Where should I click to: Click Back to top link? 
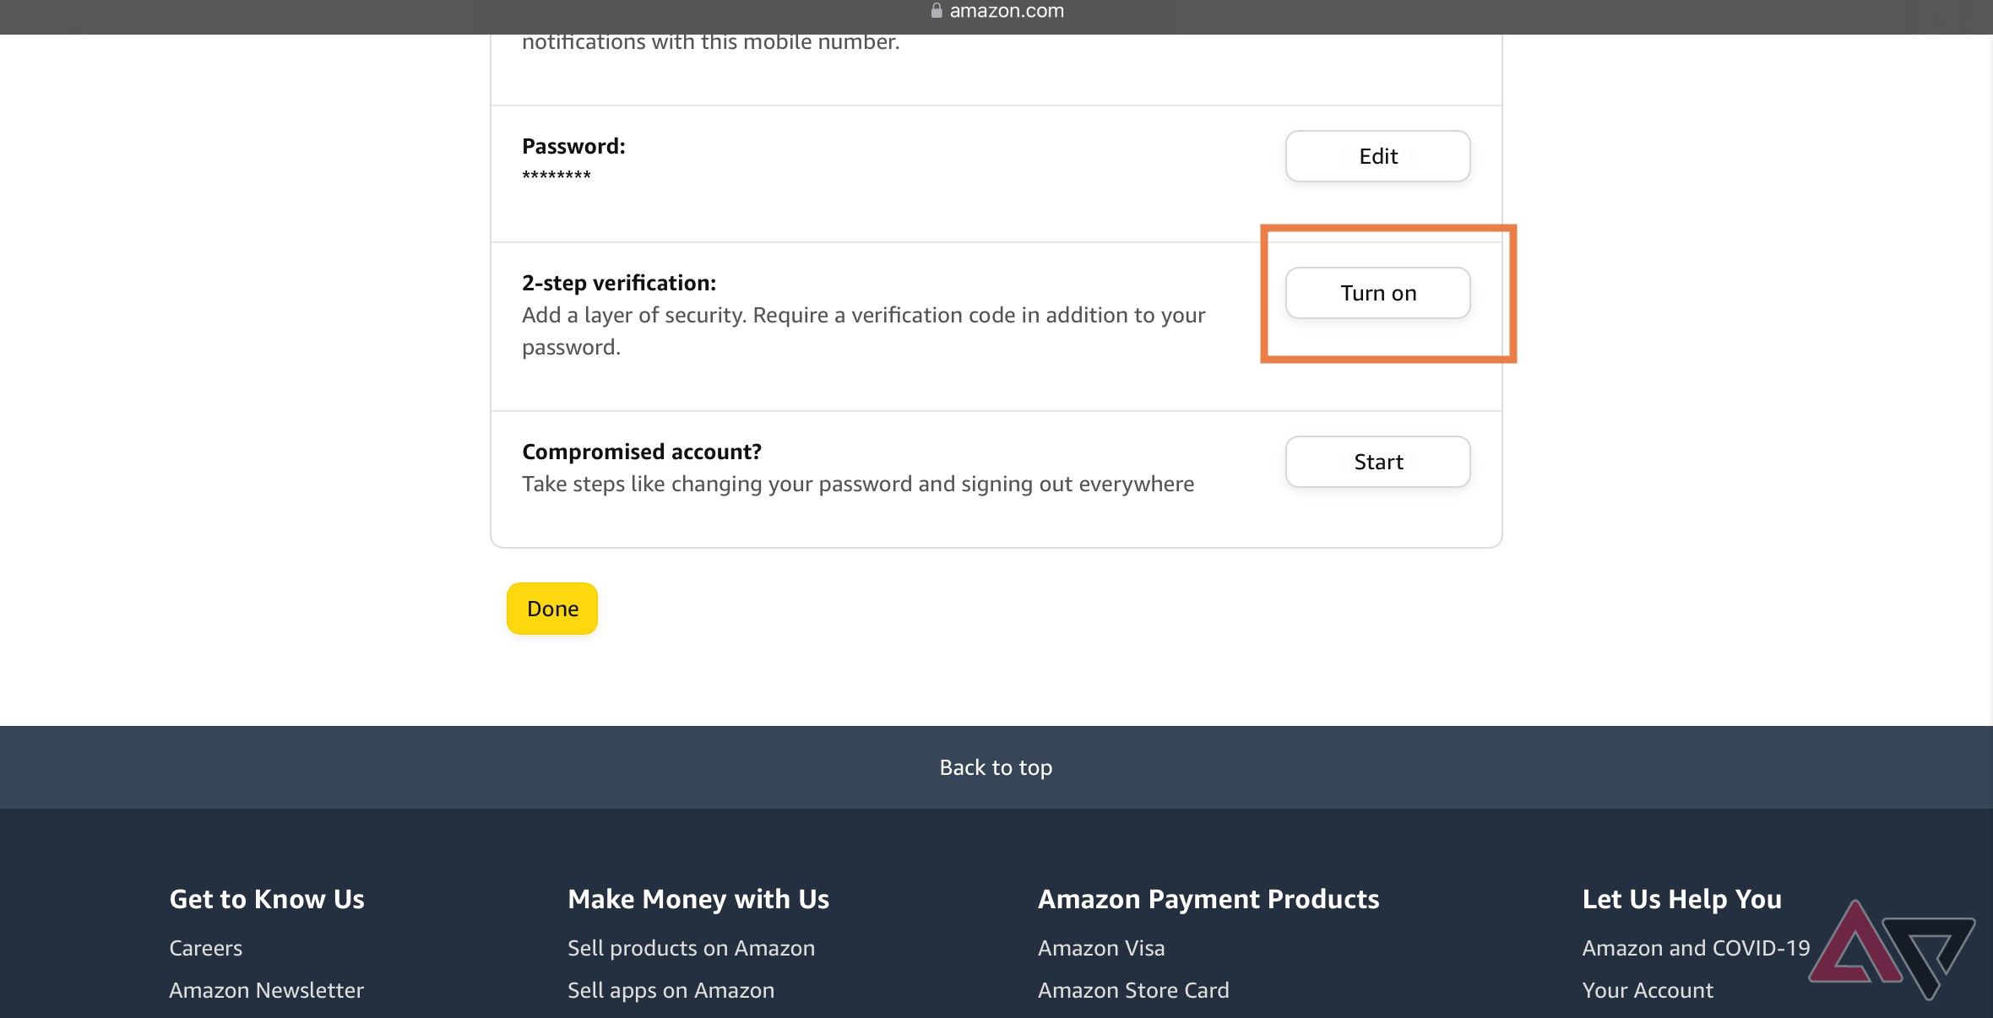996,766
